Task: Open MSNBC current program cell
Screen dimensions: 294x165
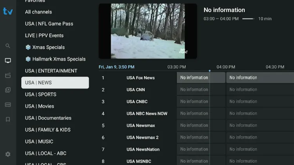Action: click(201, 161)
